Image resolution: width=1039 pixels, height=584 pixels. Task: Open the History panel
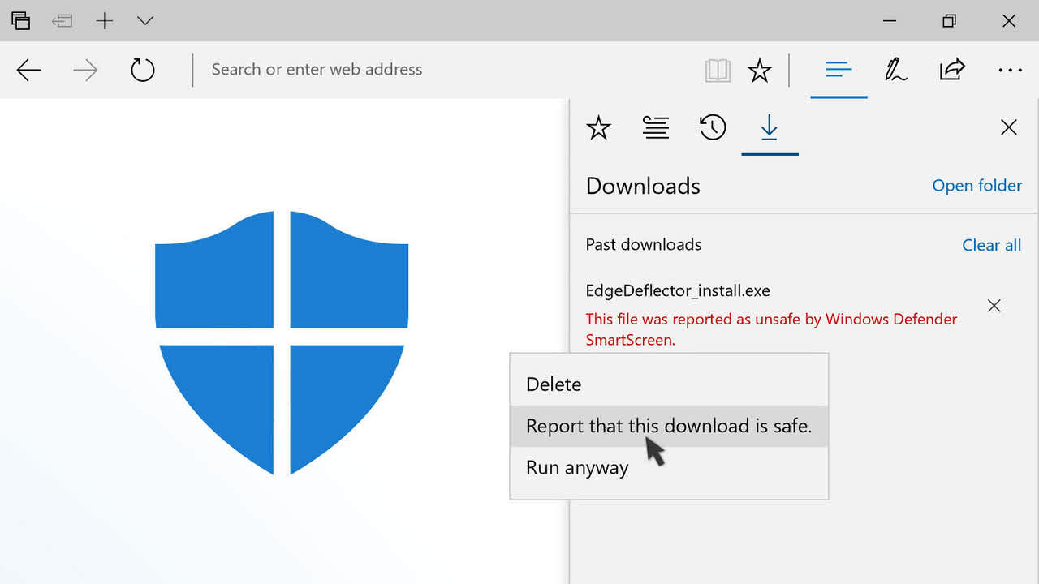tap(712, 127)
